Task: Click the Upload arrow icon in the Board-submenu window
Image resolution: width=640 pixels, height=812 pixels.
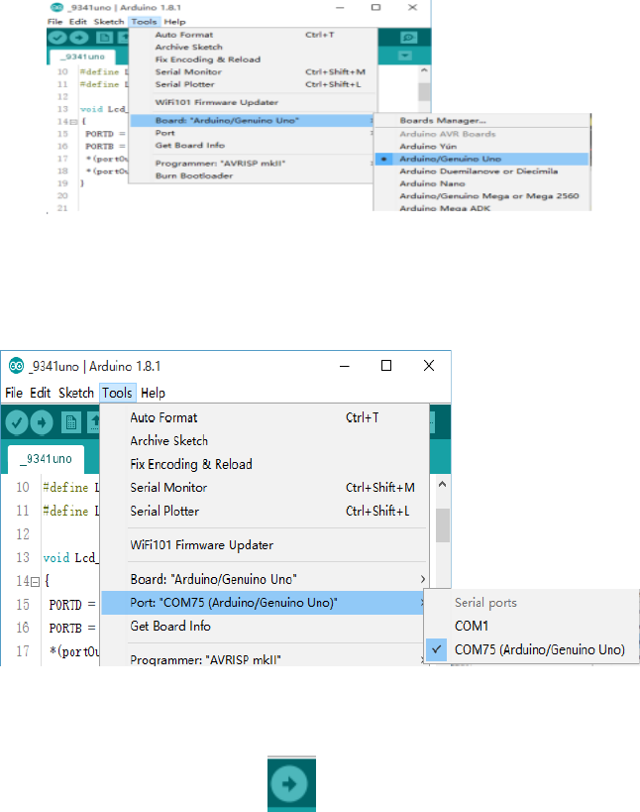Action: pos(78,38)
